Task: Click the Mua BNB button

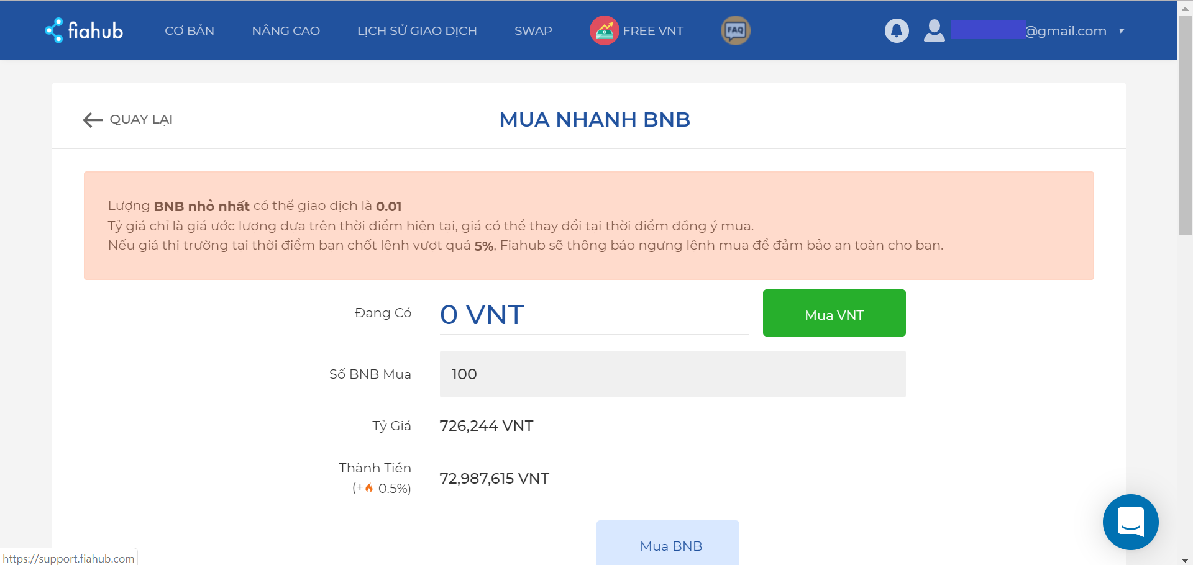Action: (668, 543)
